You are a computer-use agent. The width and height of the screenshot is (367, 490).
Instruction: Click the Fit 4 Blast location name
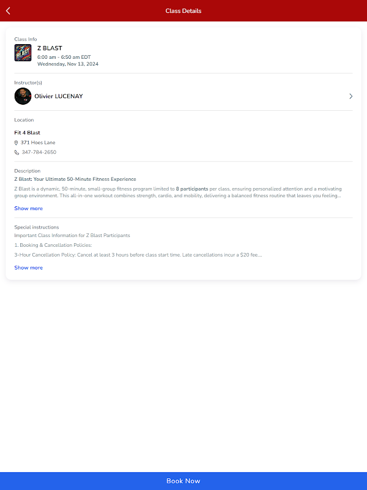[x=27, y=133]
